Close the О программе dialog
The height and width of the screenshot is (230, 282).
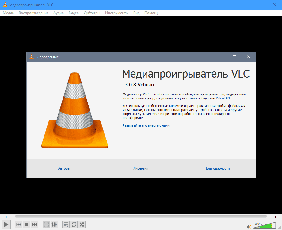pyautogui.click(x=249, y=57)
